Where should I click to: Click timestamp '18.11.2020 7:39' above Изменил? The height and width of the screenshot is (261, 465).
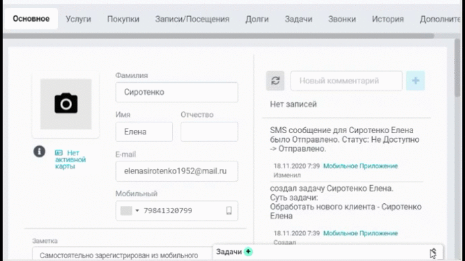[297, 166]
